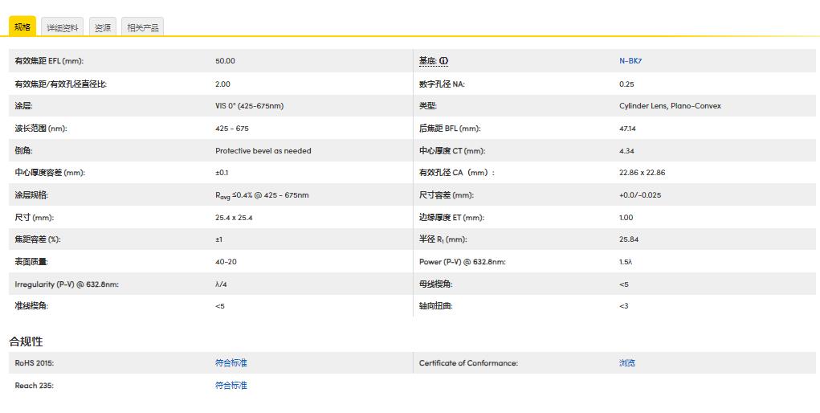Click wavelength range value 425 - 675

(231, 129)
